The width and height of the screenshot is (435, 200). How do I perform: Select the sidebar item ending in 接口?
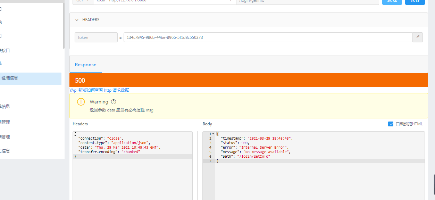tap(5, 50)
